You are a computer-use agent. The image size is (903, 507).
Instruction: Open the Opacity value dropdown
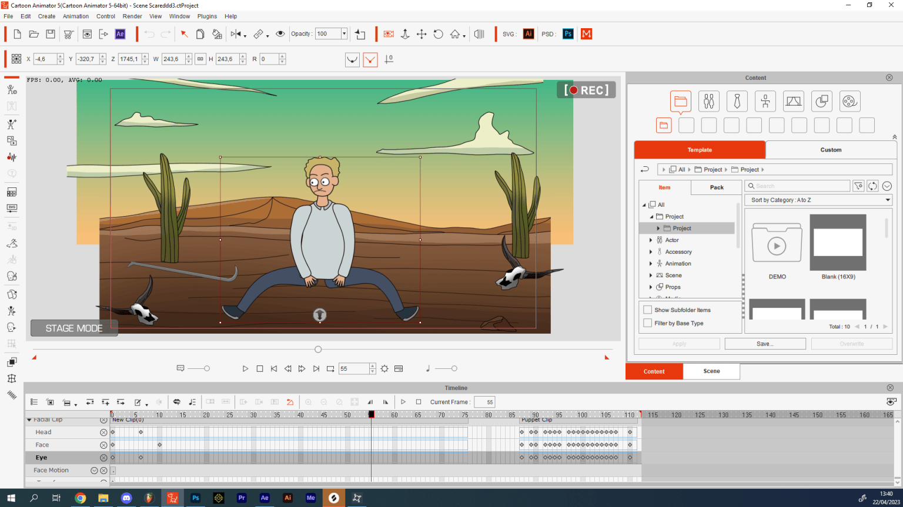pyautogui.click(x=345, y=34)
